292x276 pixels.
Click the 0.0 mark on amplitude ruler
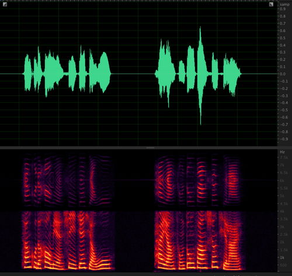[x=283, y=74]
